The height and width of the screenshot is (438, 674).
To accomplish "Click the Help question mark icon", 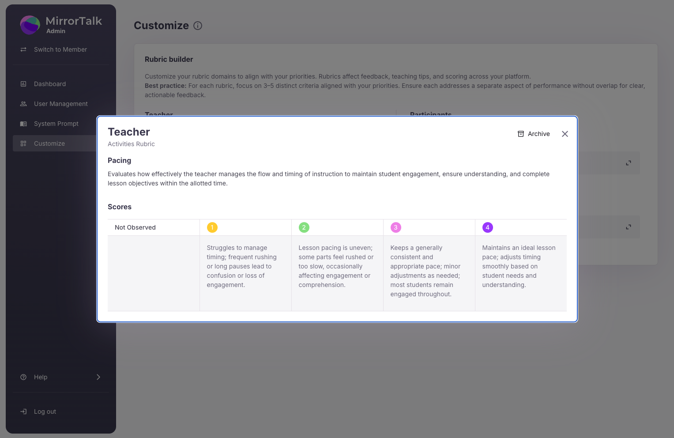I will coord(23,377).
